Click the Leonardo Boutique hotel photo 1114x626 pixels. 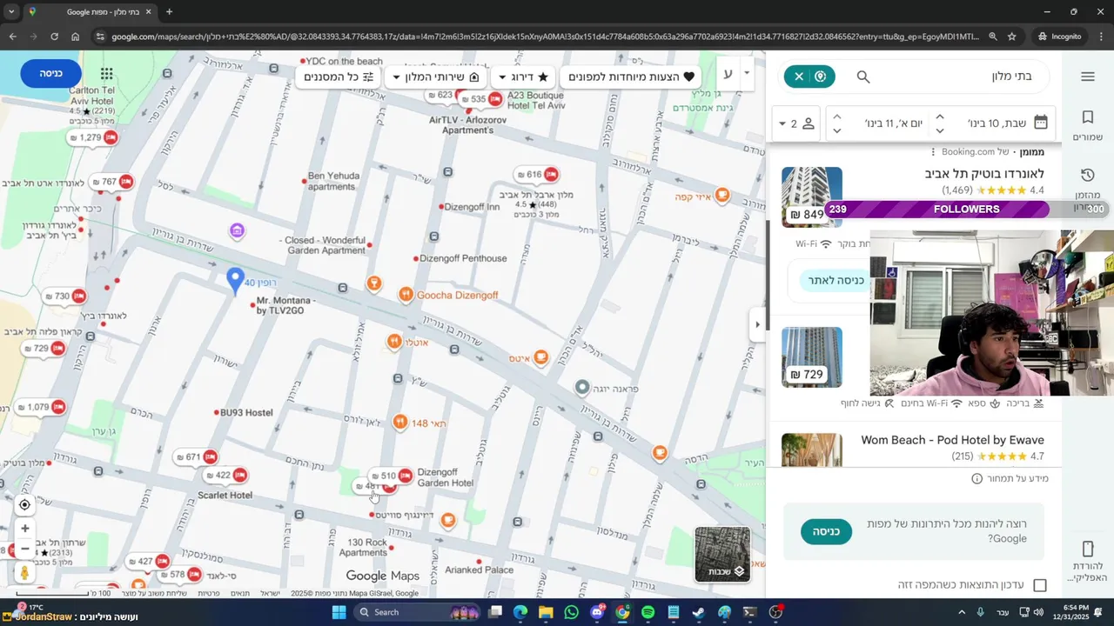(812, 196)
